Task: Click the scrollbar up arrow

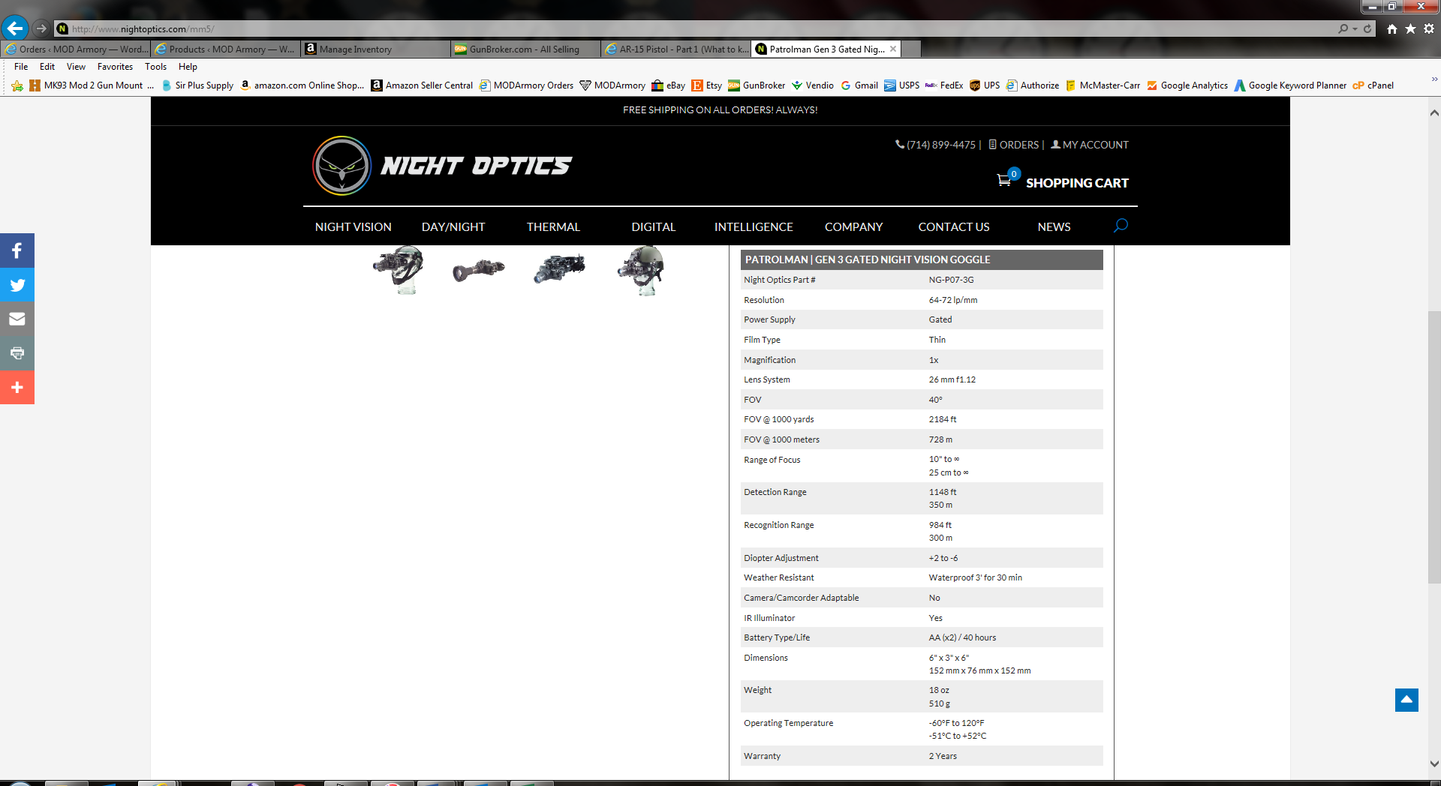Action: pyautogui.click(x=1434, y=112)
